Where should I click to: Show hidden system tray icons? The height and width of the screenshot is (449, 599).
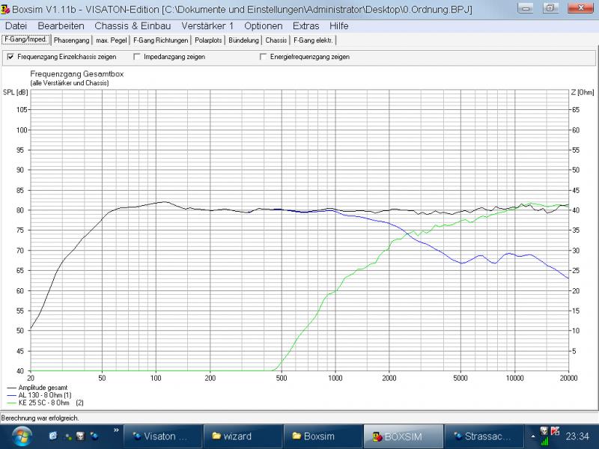[532, 436]
